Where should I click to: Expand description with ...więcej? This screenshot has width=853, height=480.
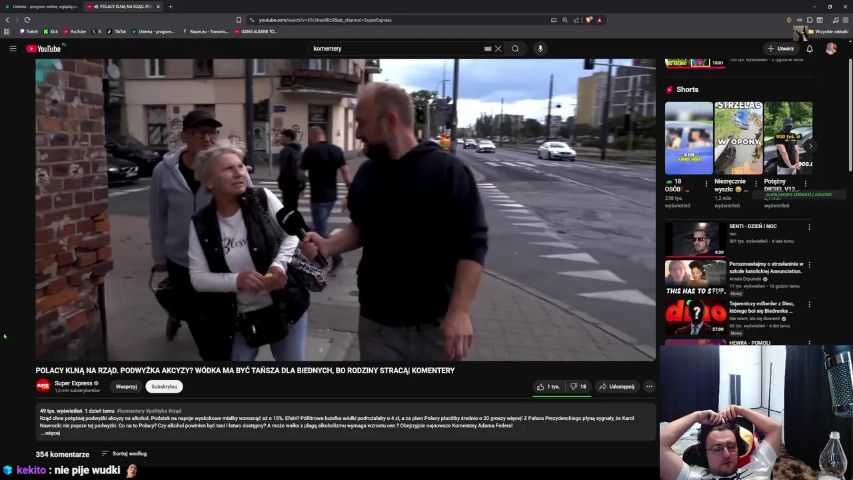51,433
